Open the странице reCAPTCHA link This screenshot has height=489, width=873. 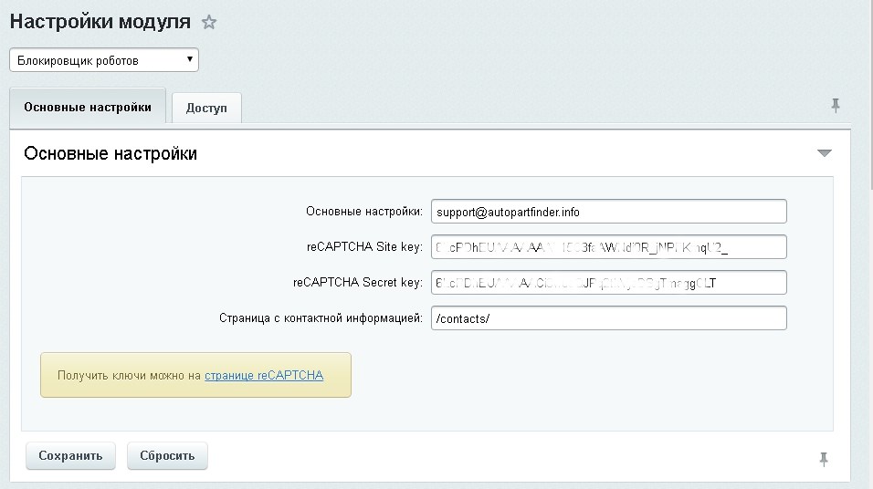point(264,375)
